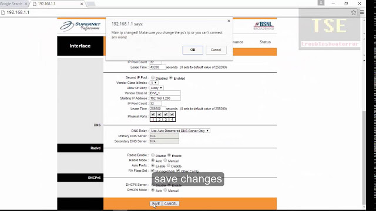Toggle the ManagedAddr RA flag checkbox
The image size is (376, 211).
click(x=153, y=171)
